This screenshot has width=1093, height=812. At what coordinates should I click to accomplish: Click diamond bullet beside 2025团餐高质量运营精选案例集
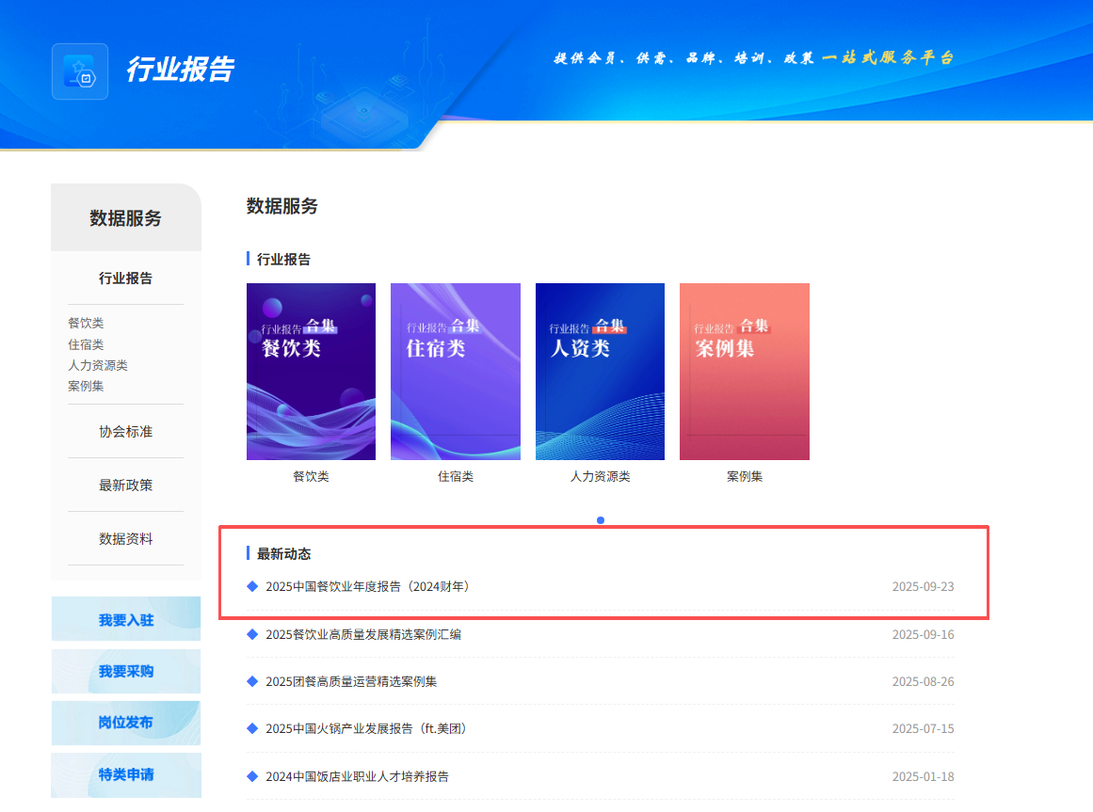(x=252, y=681)
